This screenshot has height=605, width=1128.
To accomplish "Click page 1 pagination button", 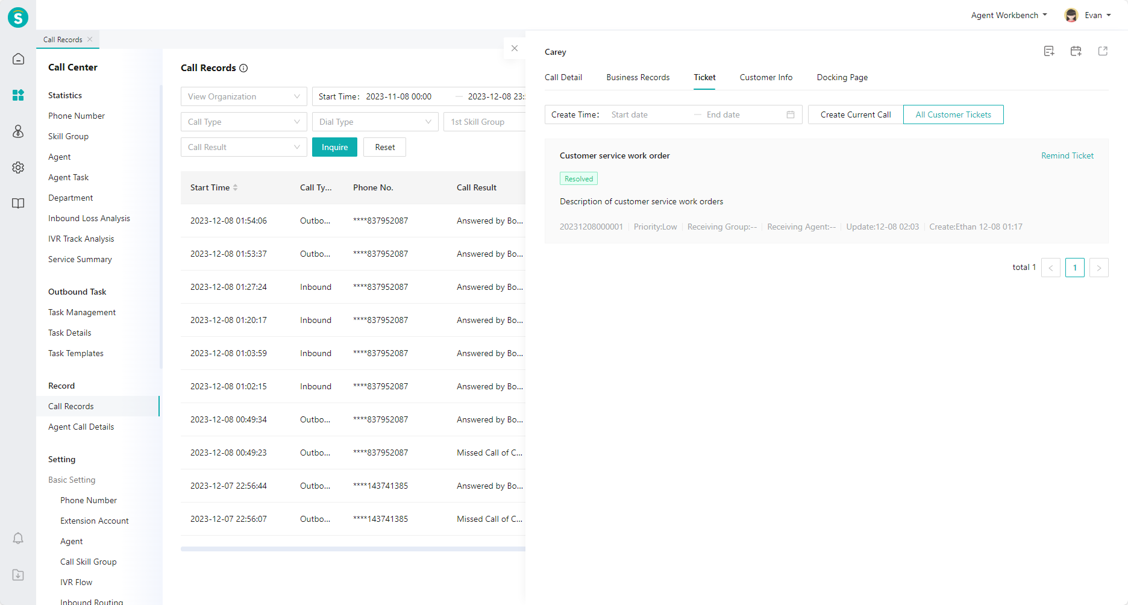I will point(1075,268).
